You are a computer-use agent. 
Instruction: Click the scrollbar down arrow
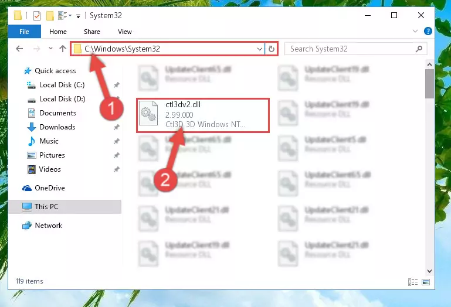tap(429, 271)
